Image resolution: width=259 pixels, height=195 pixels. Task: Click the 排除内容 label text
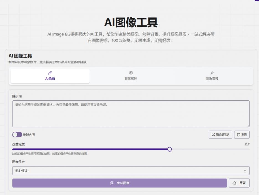[x=29, y=135]
